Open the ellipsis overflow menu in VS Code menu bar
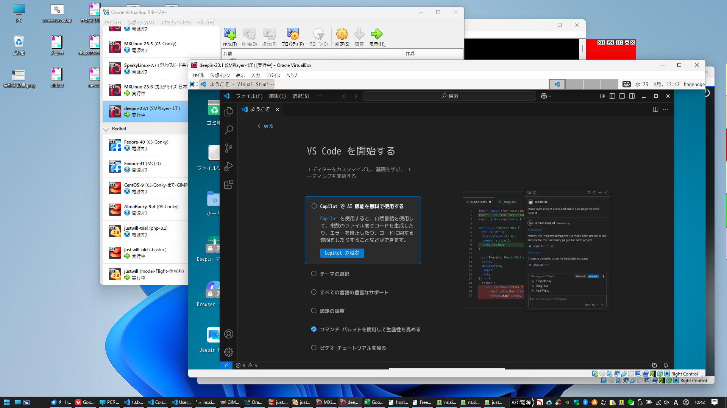The height and width of the screenshot is (408, 727). [x=320, y=96]
